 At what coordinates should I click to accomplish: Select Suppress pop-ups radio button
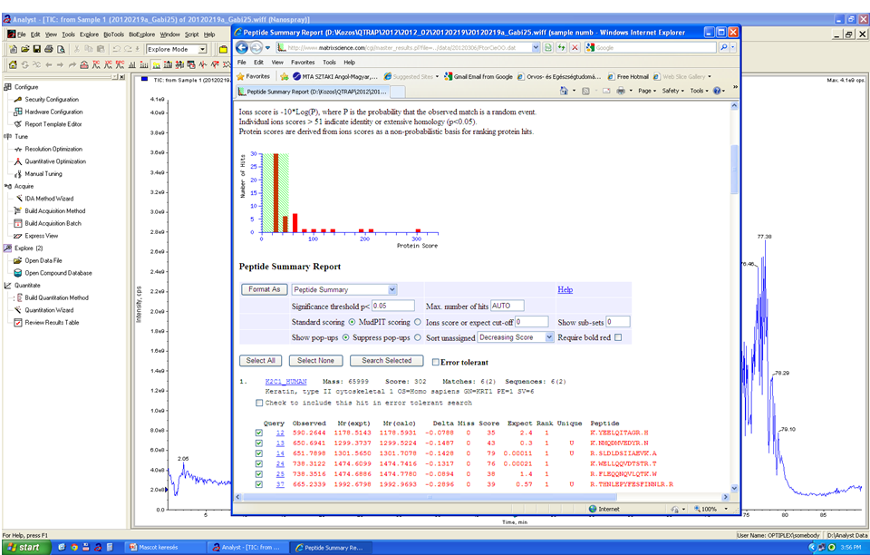pos(417,337)
